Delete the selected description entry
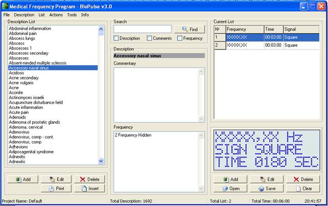 click(89, 179)
